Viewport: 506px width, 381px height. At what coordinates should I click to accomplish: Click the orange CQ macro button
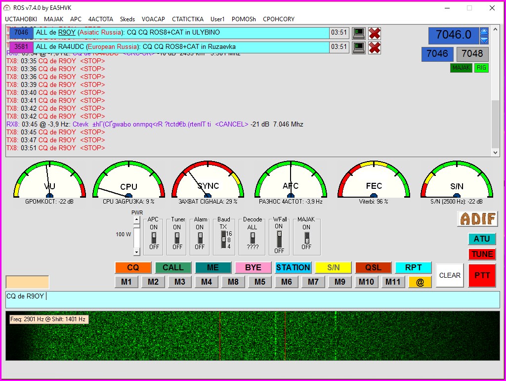click(133, 267)
